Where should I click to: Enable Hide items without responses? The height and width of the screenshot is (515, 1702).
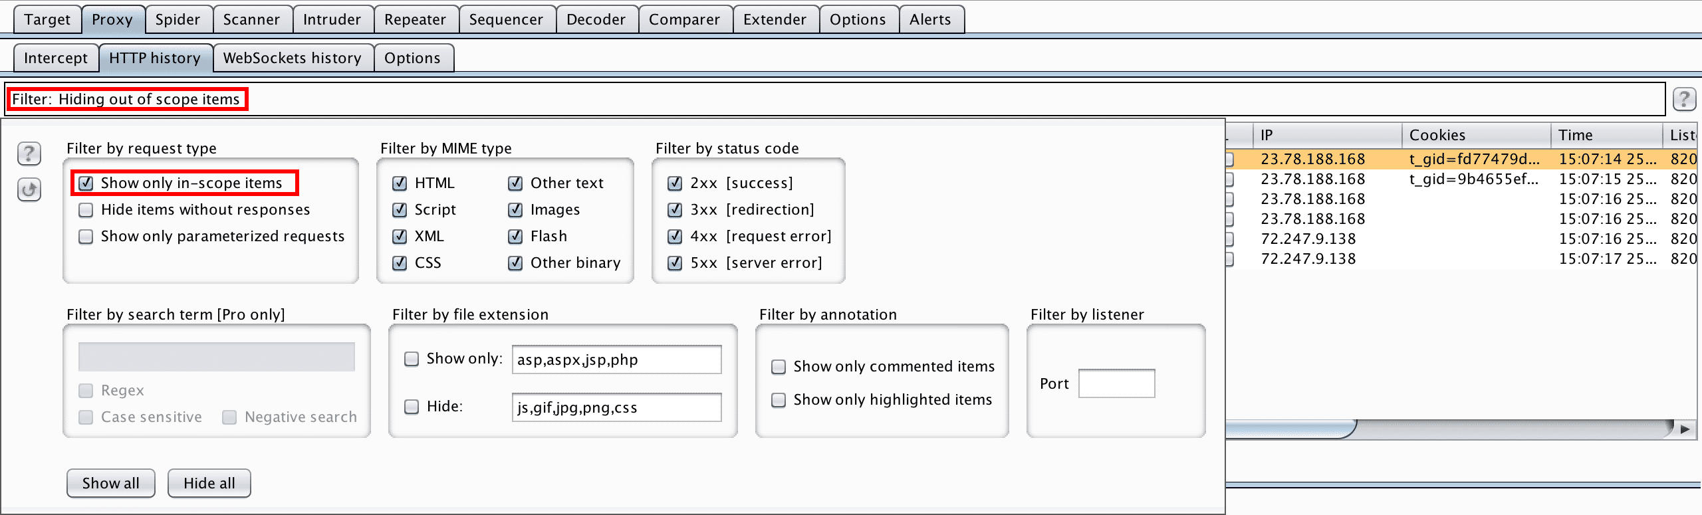[x=86, y=210]
